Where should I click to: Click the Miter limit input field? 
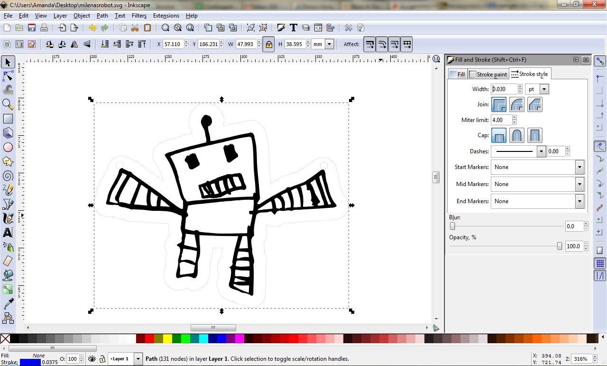coord(501,120)
